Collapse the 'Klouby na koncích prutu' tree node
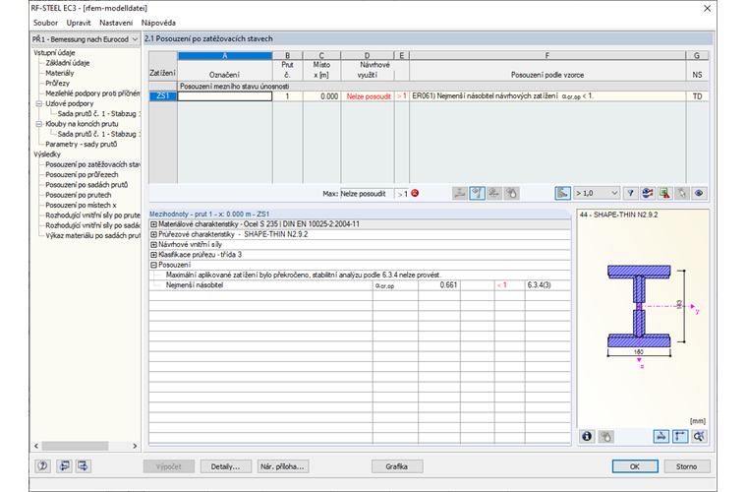This screenshot has width=747, height=492. (39, 124)
